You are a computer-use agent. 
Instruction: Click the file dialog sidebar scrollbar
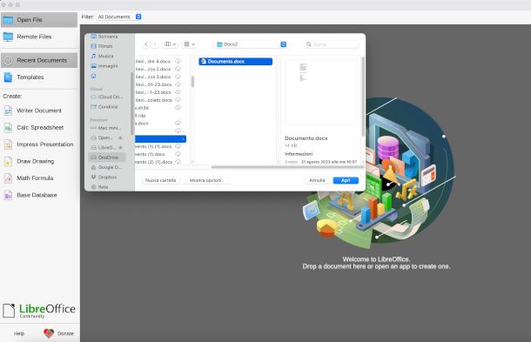coord(131,104)
